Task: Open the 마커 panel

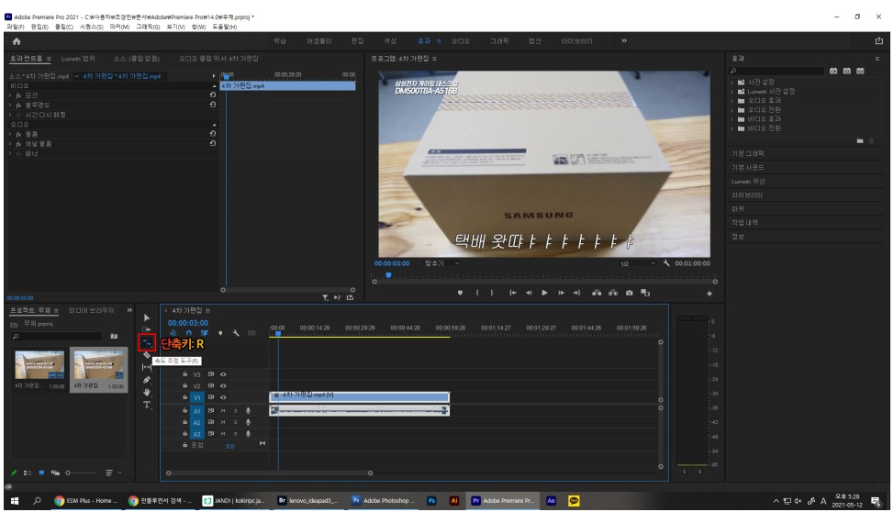Action: (x=738, y=208)
